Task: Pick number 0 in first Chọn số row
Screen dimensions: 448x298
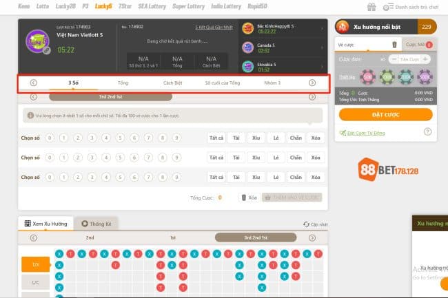Action: click(50, 138)
